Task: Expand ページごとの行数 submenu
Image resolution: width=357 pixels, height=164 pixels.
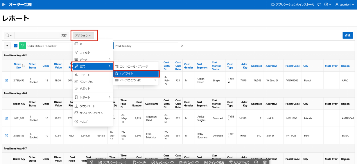Action: tap(136, 80)
